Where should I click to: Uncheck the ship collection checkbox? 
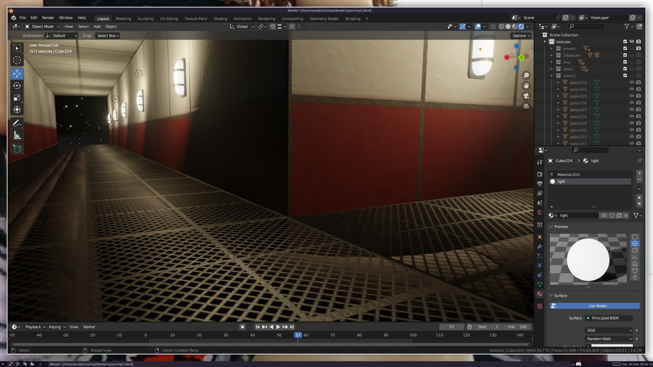pyautogui.click(x=625, y=62)
